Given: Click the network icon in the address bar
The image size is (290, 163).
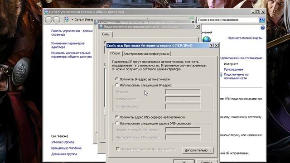Looking at the screenshot, I should click(67, 19).
